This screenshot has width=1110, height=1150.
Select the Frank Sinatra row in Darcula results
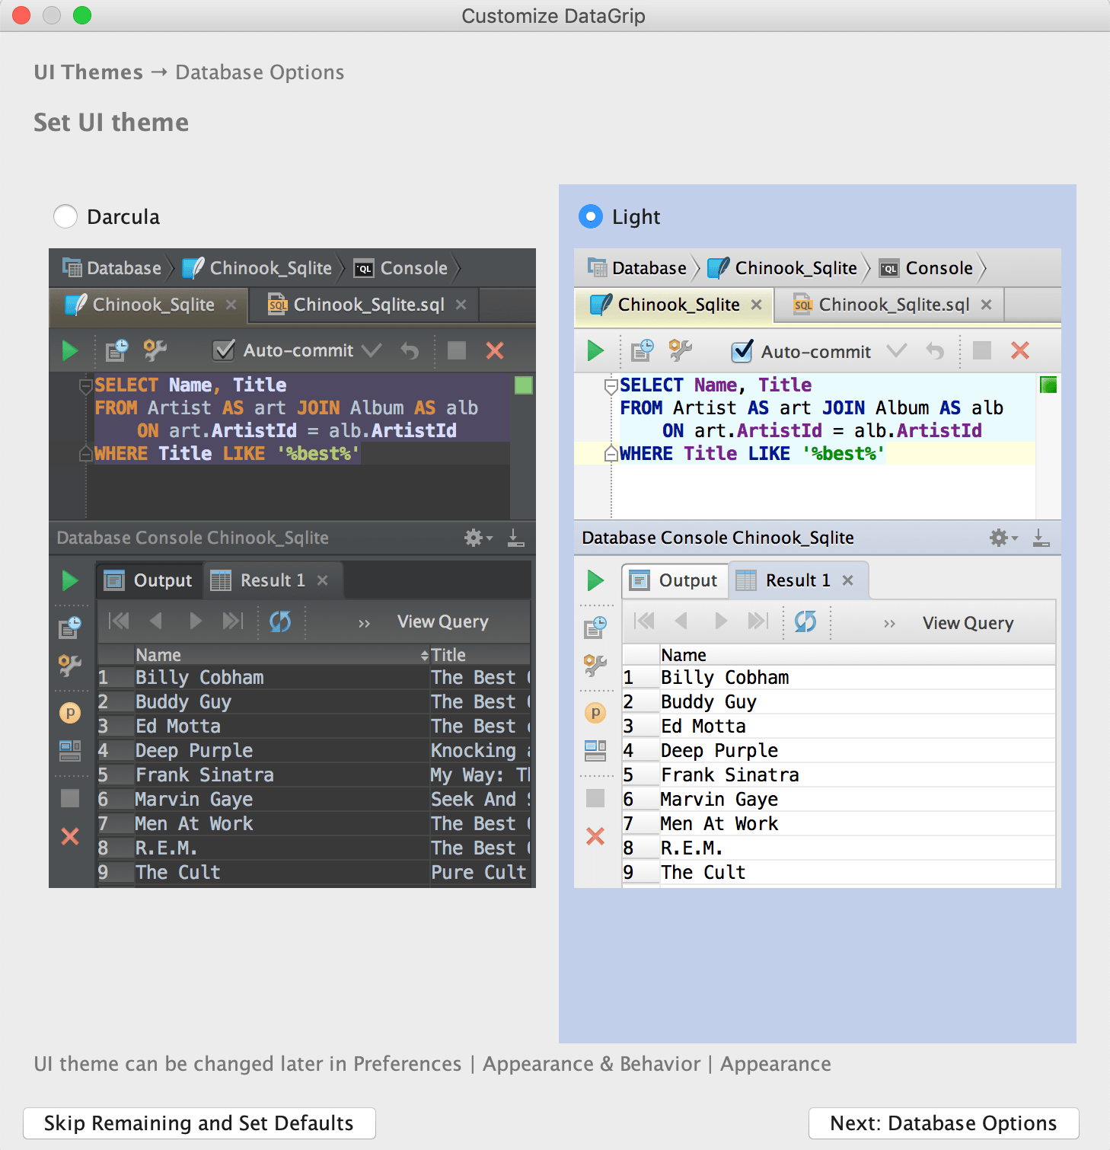[x=314, y=775]
